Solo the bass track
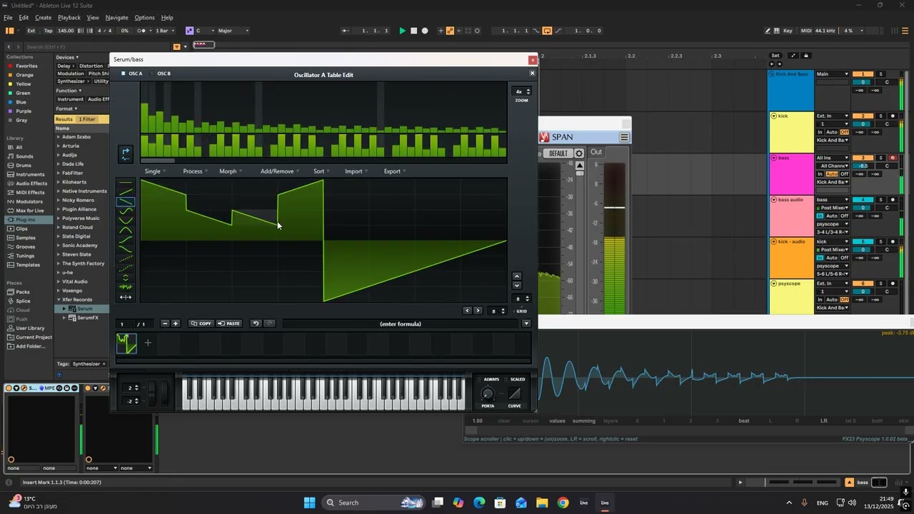This screenshot has height=514, width=914. (880, 158)
